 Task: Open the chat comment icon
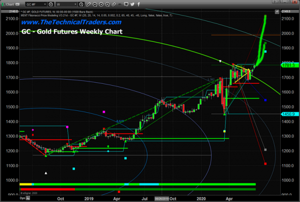126,4
